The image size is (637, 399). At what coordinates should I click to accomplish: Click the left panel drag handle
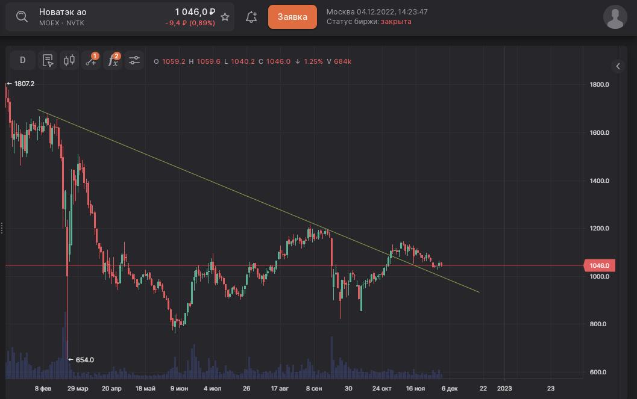pos(2,228)
